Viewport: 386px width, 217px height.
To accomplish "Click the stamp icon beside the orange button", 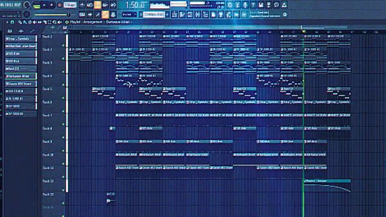I will 113,14.
